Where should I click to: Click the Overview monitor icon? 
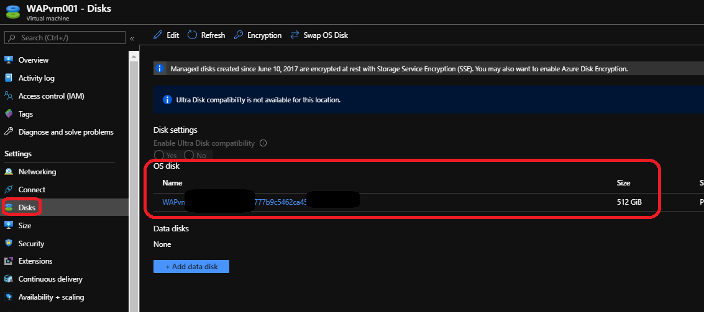(x=9, y=60)
